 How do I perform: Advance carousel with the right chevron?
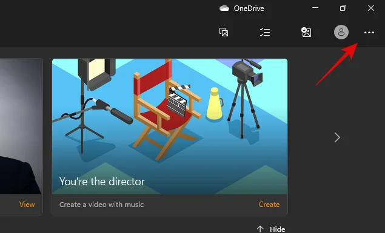pos(337,137)
